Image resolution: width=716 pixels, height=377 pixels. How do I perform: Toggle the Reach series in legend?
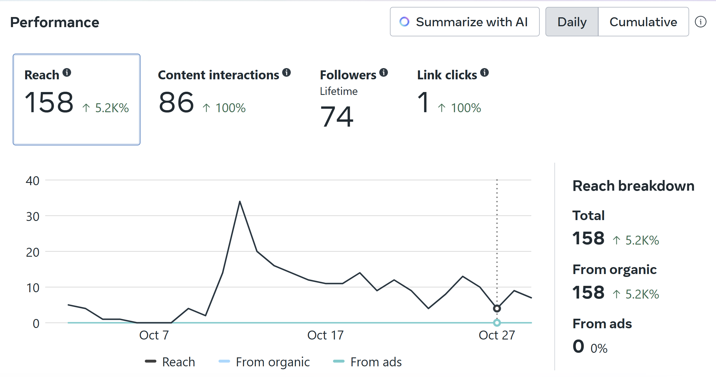tap(170, 362)
